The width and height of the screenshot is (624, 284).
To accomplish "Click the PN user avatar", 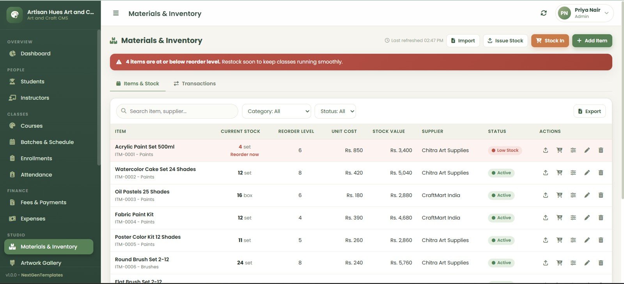I will (x=564, y=13).
